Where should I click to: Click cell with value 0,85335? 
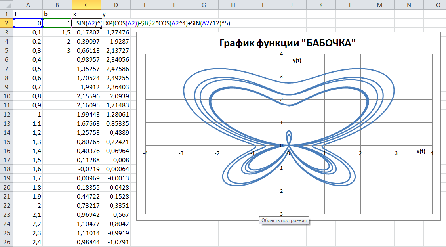click(x=116, y=124)
